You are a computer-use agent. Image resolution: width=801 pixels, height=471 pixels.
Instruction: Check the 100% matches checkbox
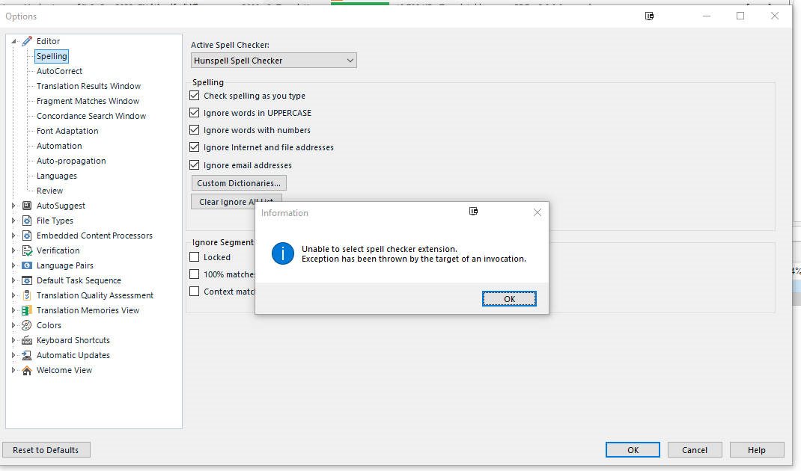194,274
